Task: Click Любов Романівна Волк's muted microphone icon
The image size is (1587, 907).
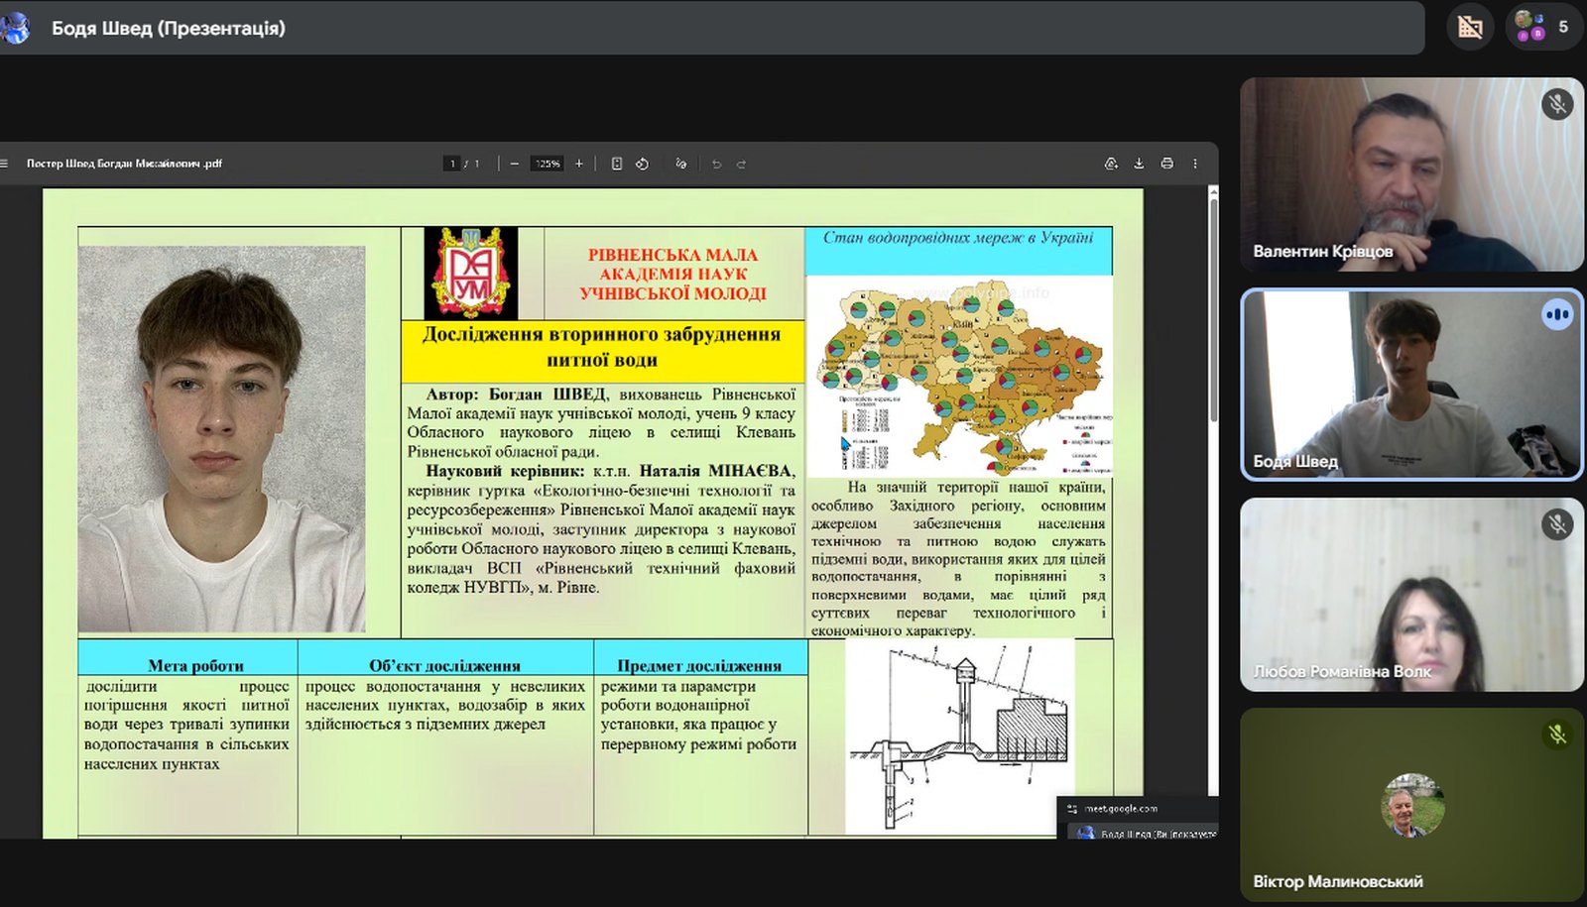Action: (1557, 523)
